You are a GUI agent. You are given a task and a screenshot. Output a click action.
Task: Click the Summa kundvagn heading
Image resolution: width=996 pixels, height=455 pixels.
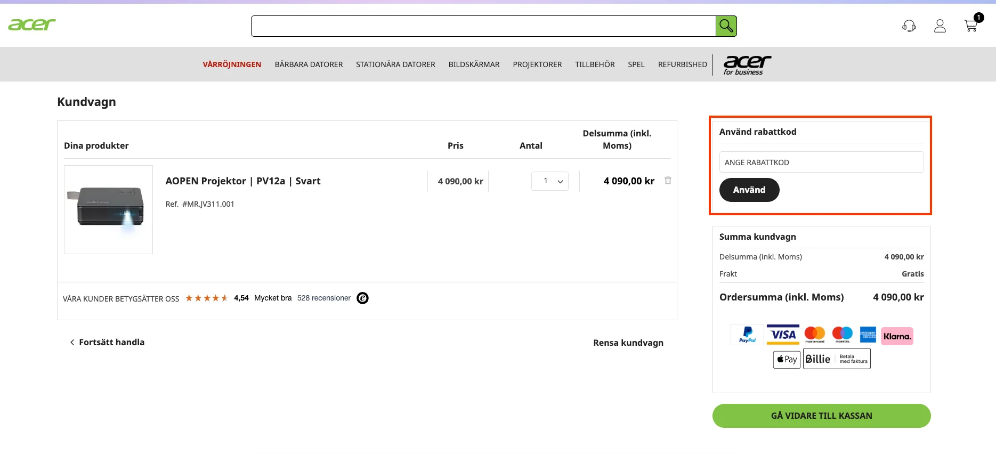(x=758, y=237)
